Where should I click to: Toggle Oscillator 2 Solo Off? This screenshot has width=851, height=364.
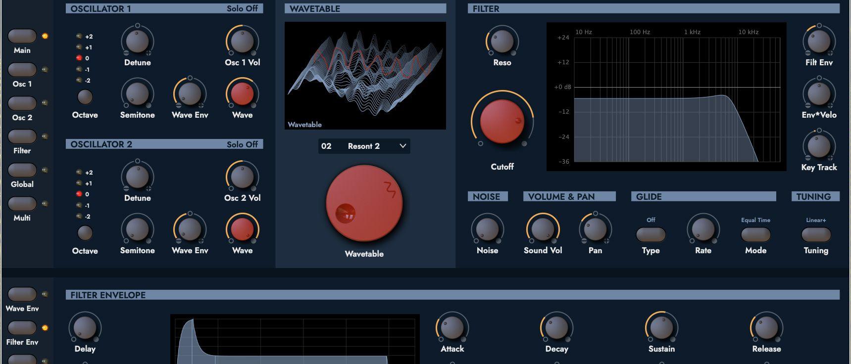(242, 144)
